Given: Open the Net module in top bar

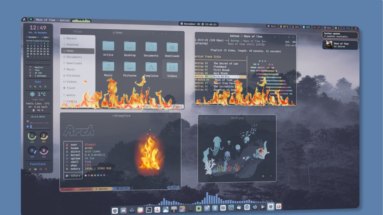Looking at the screenshot, I should coord(328,28).
